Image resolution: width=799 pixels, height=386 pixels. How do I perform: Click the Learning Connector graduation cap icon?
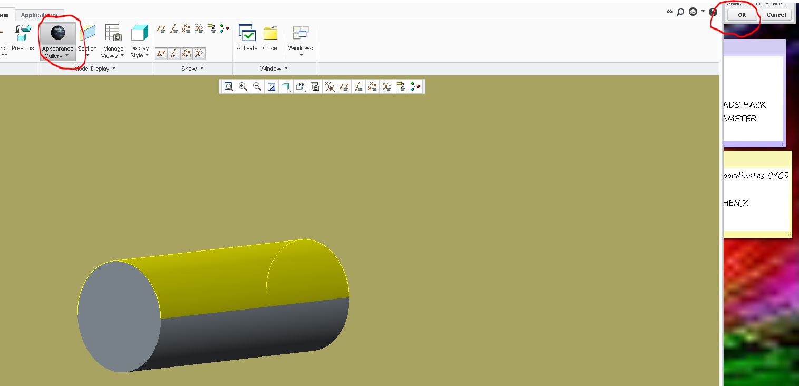click(693, 12)
